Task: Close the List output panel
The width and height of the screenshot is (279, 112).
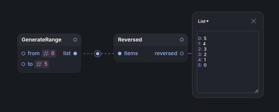Action: click(x=254, y=21)
